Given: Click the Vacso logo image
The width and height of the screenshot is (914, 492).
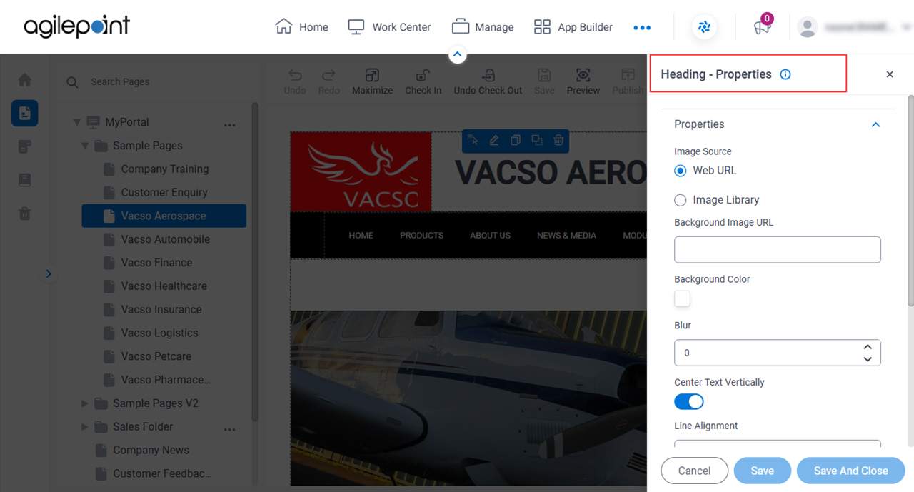Looking at the screenshot, I should 361,171.
